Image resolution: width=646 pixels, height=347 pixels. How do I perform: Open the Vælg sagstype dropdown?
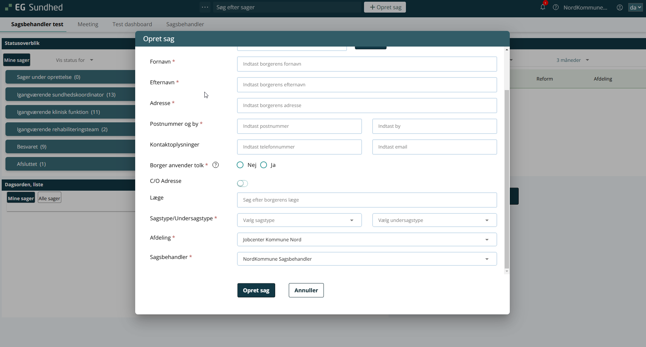click(299, 220)
